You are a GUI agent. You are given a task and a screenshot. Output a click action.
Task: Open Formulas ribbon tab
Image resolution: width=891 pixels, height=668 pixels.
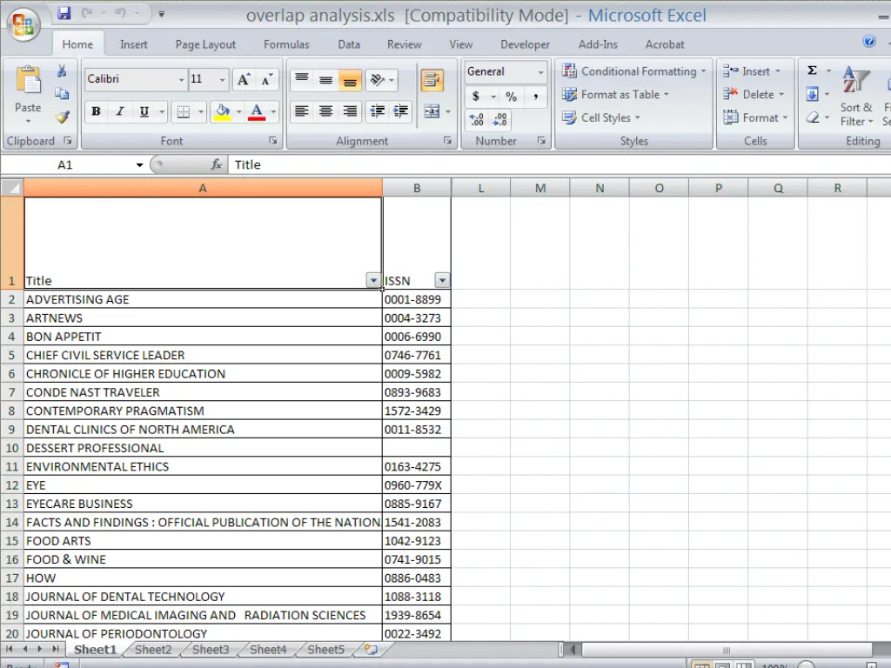click(x=286, y=44)
